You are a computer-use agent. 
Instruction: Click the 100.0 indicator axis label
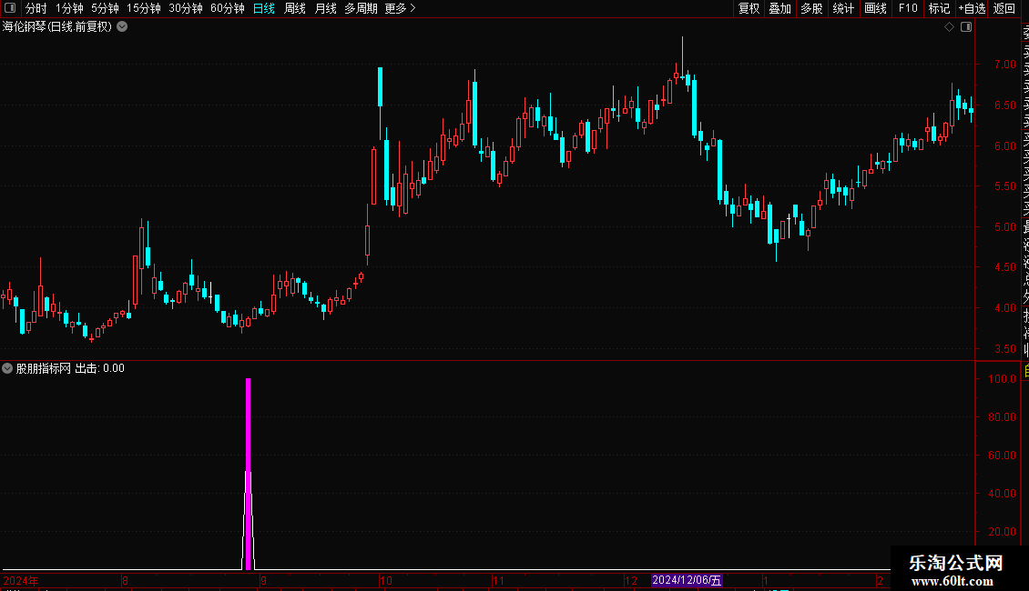[1002, 379]
